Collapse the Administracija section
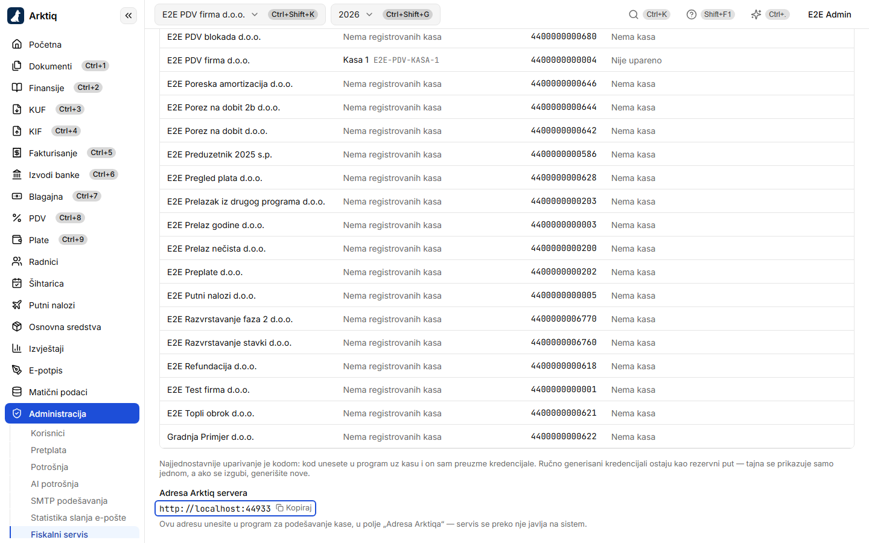This screenshot has width=869, height=543. click(x=72, y=413)
